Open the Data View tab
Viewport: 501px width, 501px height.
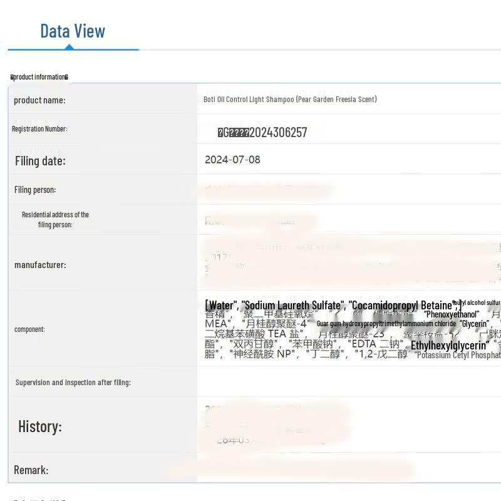point(73,31)
